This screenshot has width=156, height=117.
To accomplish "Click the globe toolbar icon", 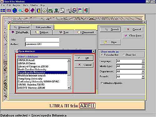I will 15,11.
